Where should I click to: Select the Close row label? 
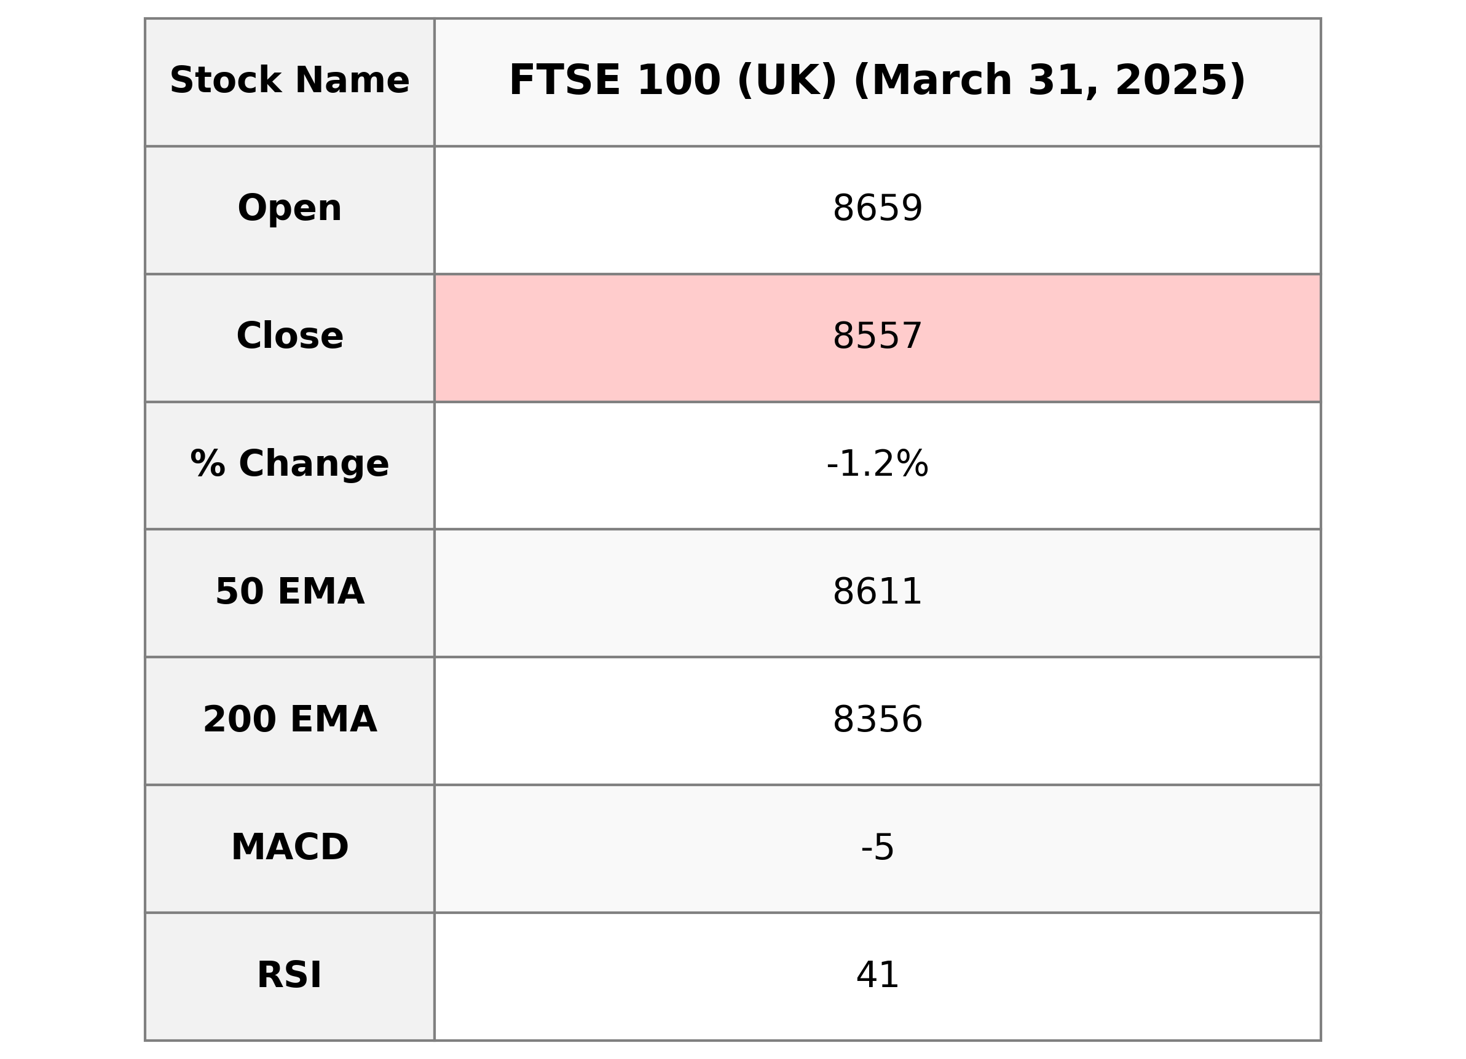click(x=290, y=337)
